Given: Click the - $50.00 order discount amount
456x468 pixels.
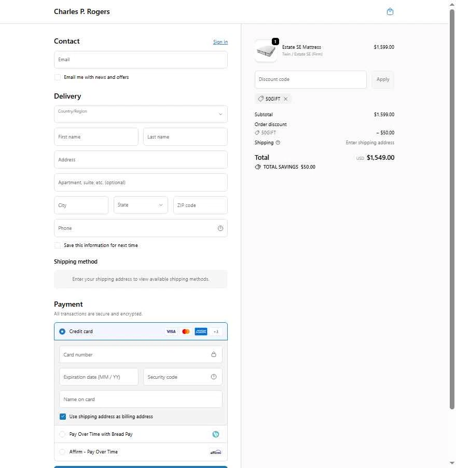Looking at the screenshot, I should pos(385,132).
